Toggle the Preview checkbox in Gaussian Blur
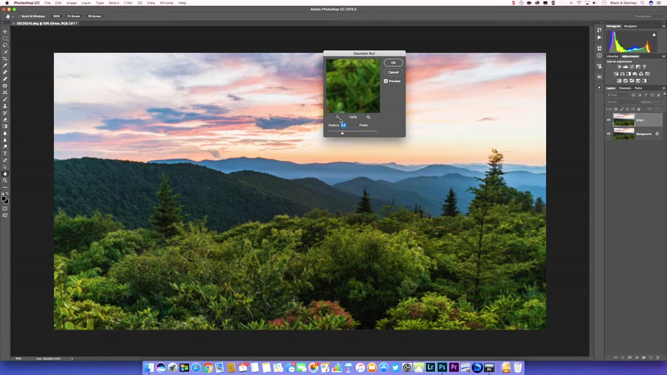The width and height of the screenshot is (667, 375). [386, 81]
